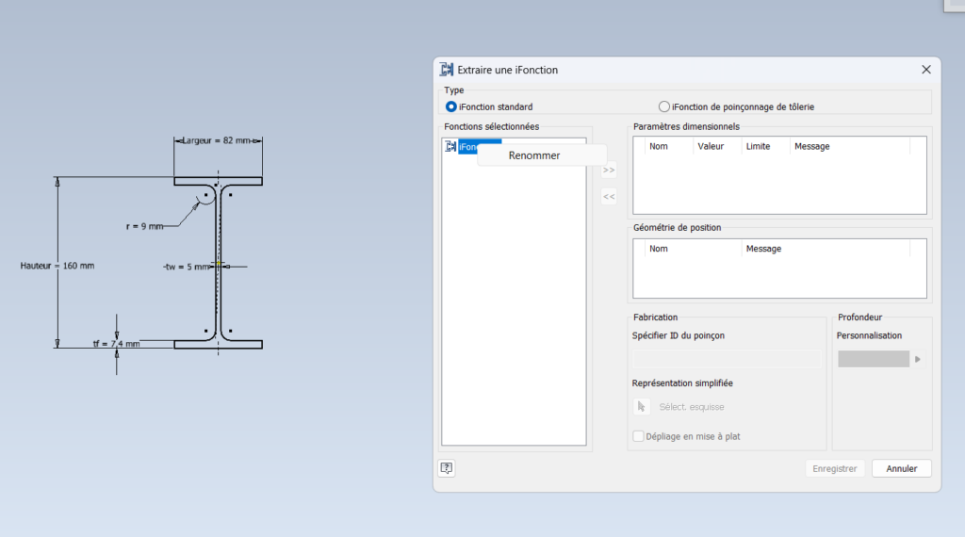
Task: Open the Personnalisation dropdown in Profondeur
Action: [x=873, y=359]
